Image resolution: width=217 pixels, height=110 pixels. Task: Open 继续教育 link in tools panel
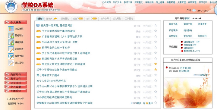click(x=188, y=30)
